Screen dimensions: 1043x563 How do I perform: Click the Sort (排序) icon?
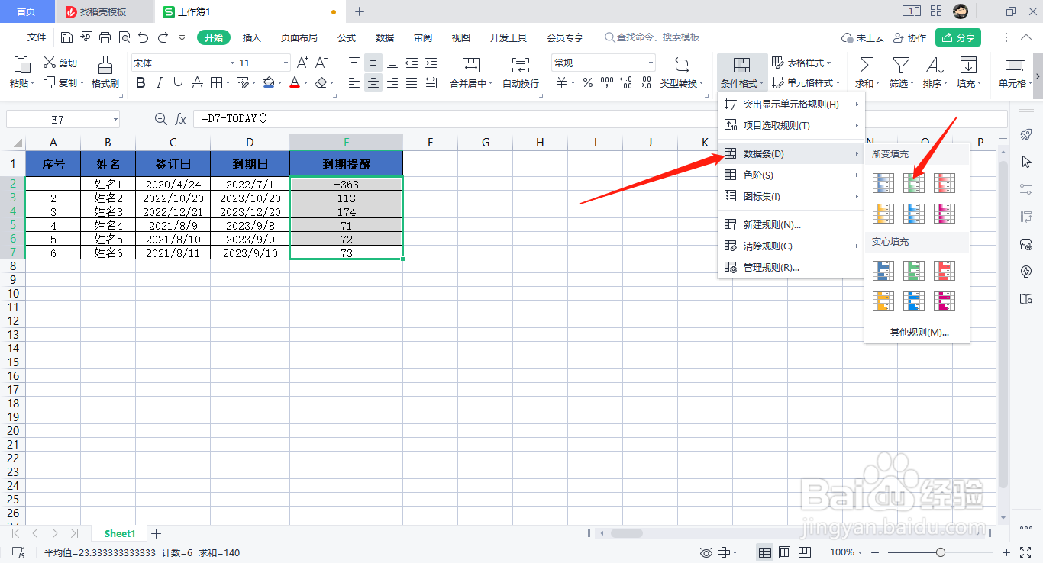935,65
